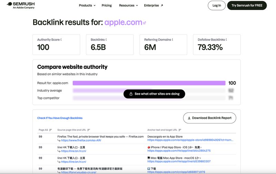Select 'Descargalo en la App Store' anchor text
Image resolution: width=276 pixels, height=174 pixels.
[x=165, y=137]
